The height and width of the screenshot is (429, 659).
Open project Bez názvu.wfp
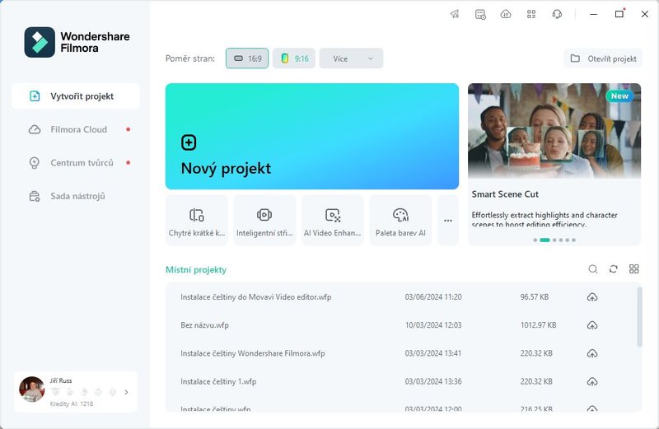click(204, 325)
